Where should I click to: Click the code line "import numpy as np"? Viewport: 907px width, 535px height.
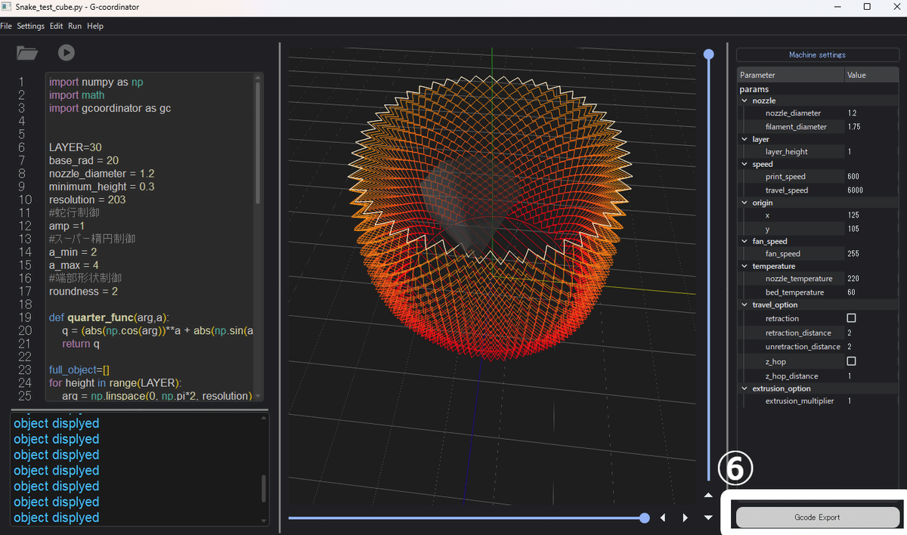96,82
